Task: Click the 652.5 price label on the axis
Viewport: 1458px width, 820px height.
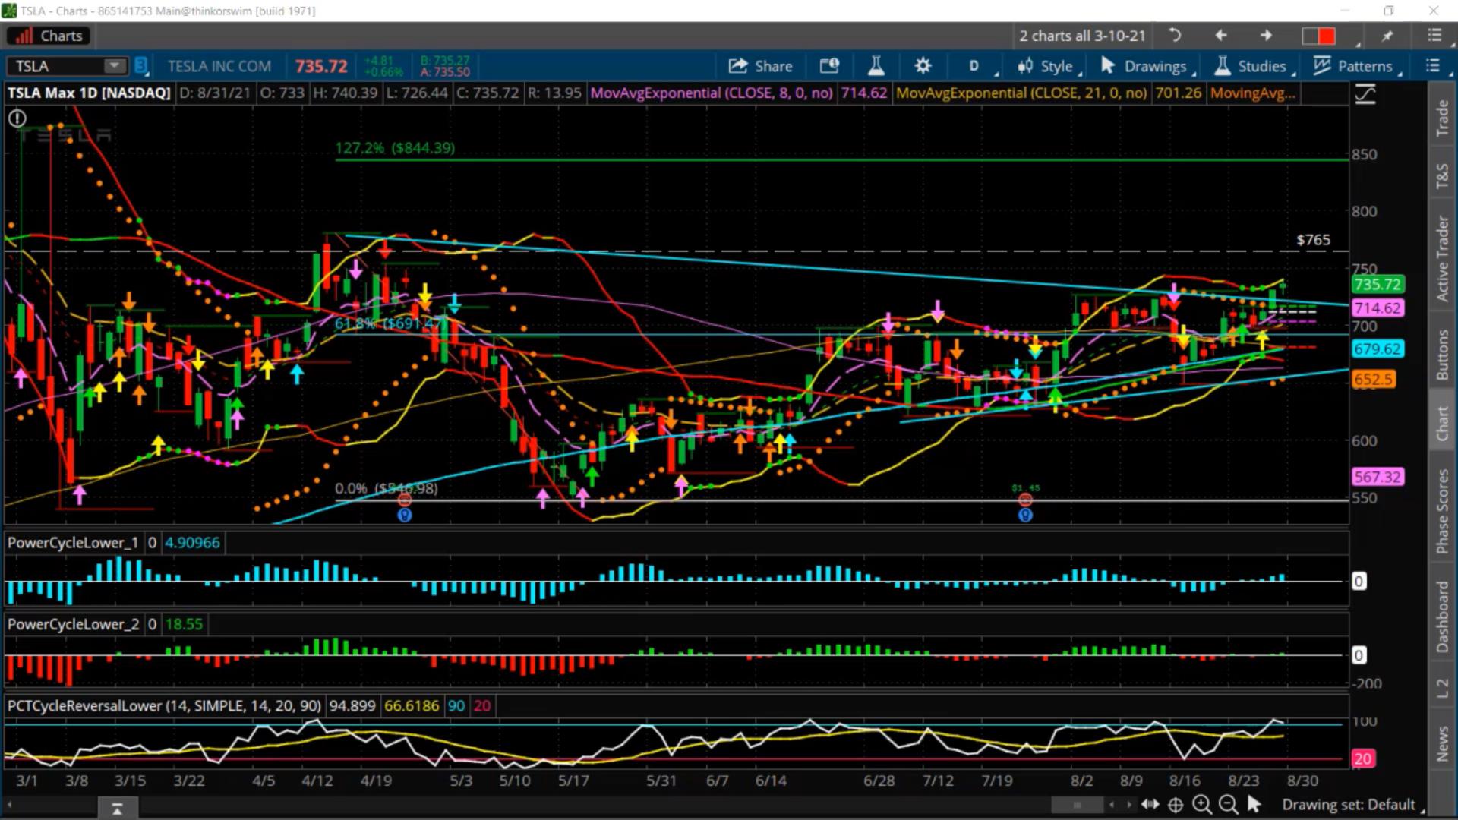Action: [x=1373, y=379]
